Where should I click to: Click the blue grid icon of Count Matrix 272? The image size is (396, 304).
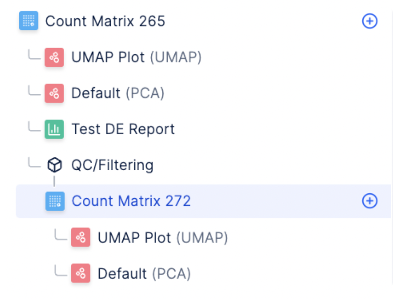coord(55,201)
